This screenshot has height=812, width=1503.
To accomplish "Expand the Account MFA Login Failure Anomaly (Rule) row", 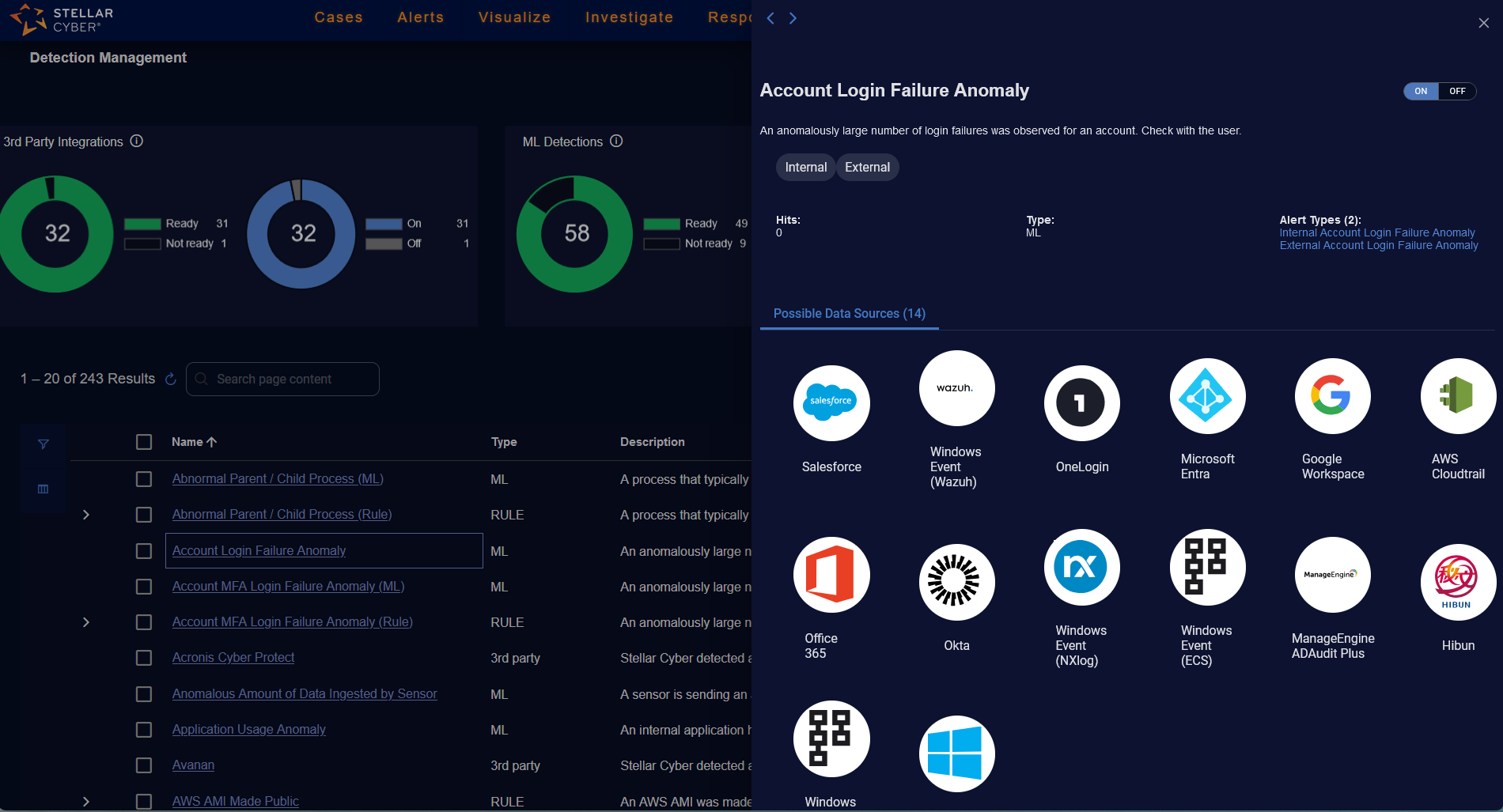I will point(86,622).
